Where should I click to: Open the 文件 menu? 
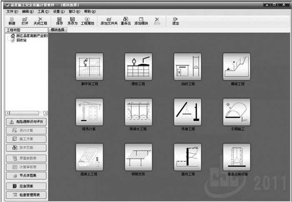12,11
